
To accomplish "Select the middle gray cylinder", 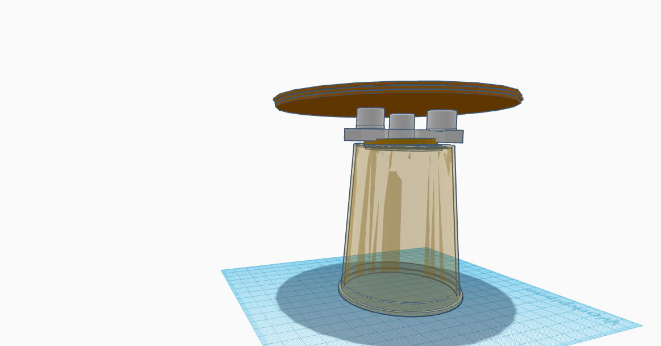I will click(x=401, y=123).
